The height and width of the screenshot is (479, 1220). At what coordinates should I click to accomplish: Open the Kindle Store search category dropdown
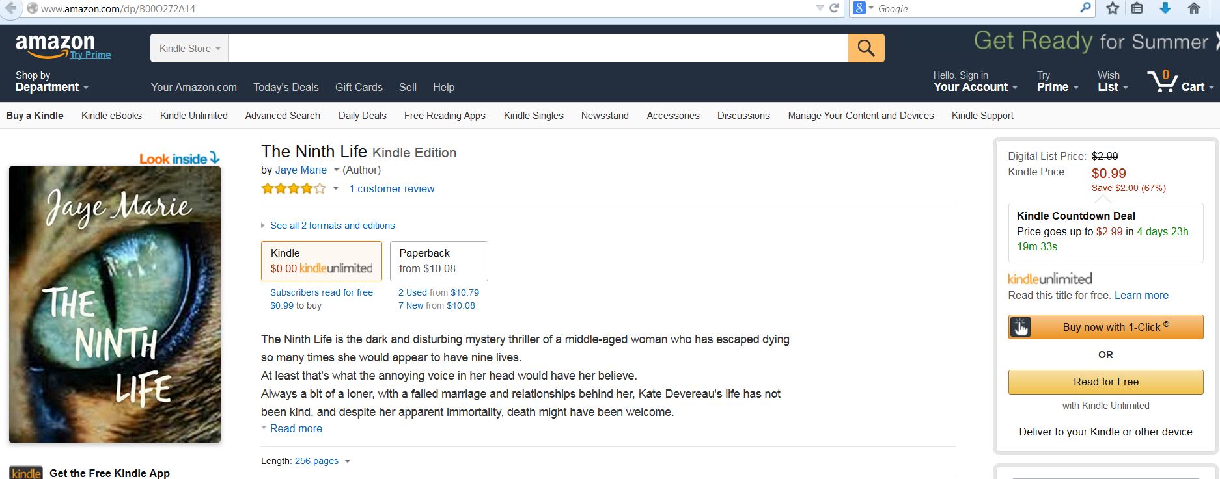tap(189, 49)
